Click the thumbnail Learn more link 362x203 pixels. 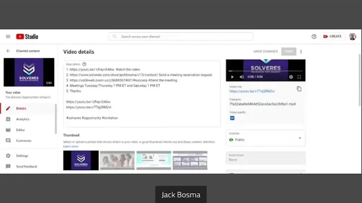pos(71,146)
